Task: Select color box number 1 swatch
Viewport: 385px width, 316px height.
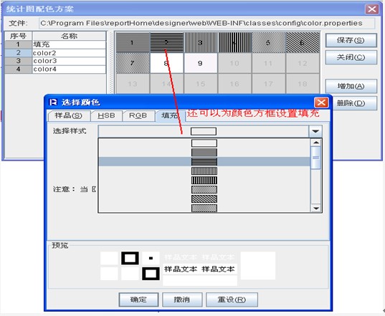Action: click(x=133, y=43)
